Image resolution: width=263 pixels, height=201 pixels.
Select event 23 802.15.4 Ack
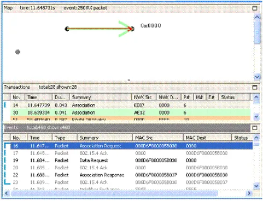(x=131, y=182)
